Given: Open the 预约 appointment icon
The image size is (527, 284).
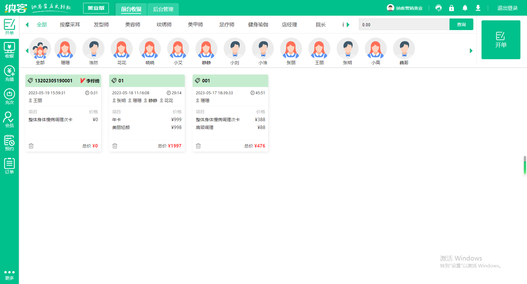Looking at the screenshot, I should click(9, 143).
